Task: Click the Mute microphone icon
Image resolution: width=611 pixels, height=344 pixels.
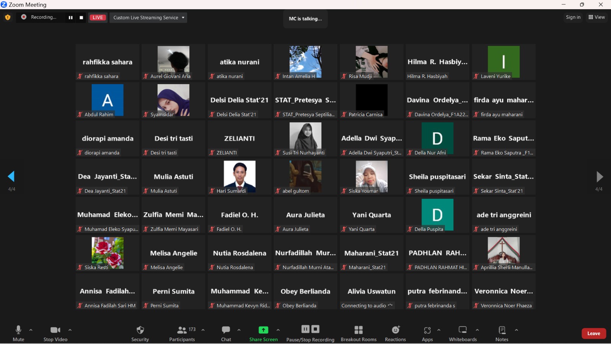Action: pos(18,330)
